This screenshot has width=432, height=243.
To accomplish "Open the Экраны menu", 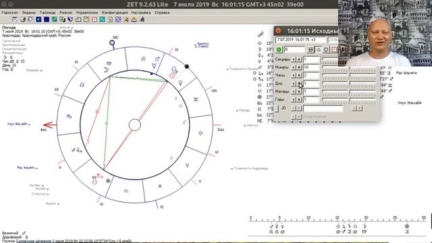I will [29, 12].
